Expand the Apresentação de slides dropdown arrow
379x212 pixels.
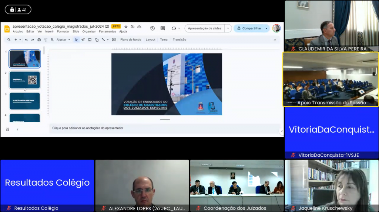(228, 28)
